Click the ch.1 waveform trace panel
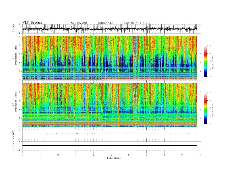Image resolution: width=225 pixels, height=174 pixels. (112, 29)
